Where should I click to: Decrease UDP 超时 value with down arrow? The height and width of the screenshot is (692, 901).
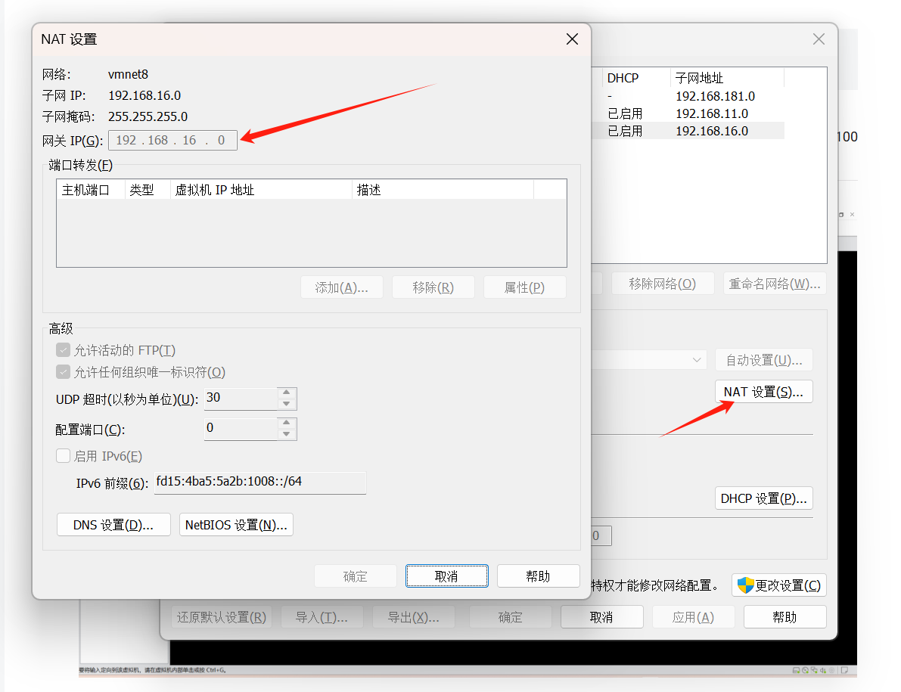(x=286, y=405)
